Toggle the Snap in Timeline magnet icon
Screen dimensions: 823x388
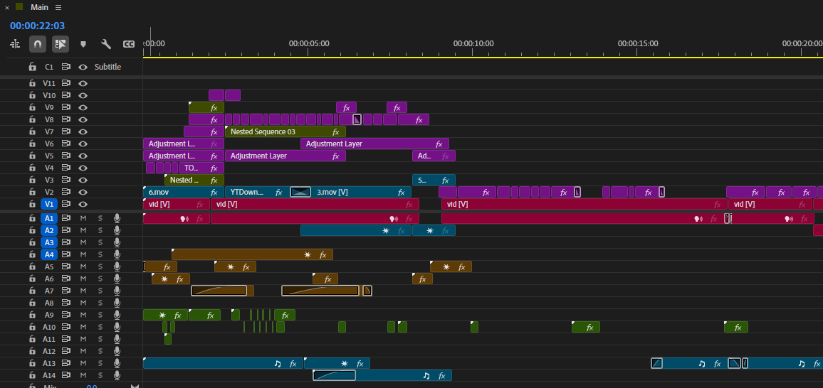[x=38, y=45]
